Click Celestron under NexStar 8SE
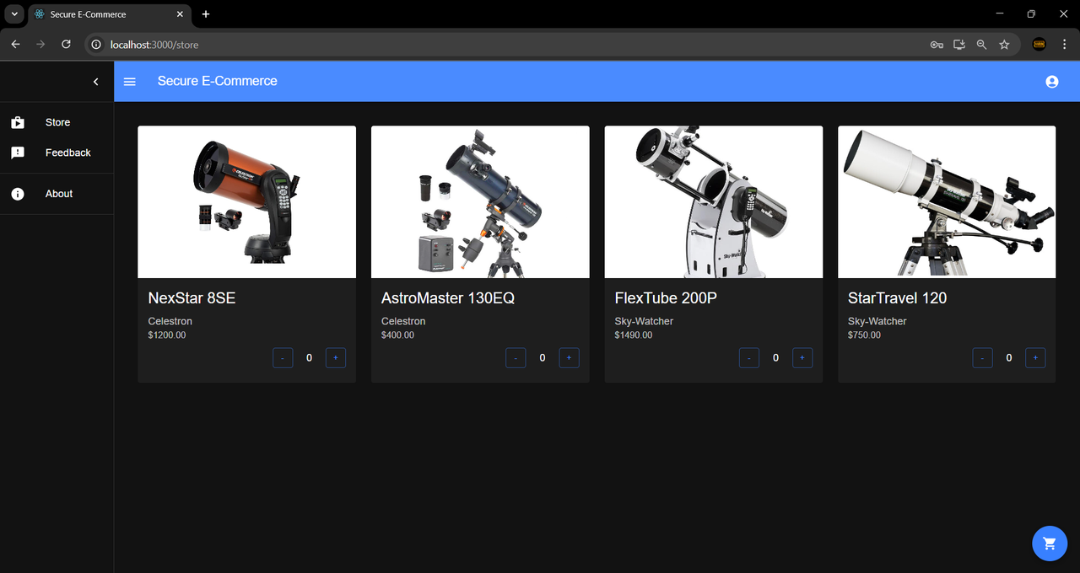The width and height of the screenshot is (1080, 573). pyautogui.click(x=170, y=321)
